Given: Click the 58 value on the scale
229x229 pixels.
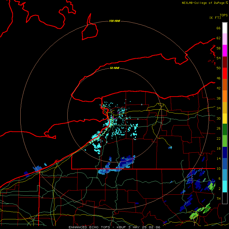Looking at the screenshot, I should pos(219,48).
